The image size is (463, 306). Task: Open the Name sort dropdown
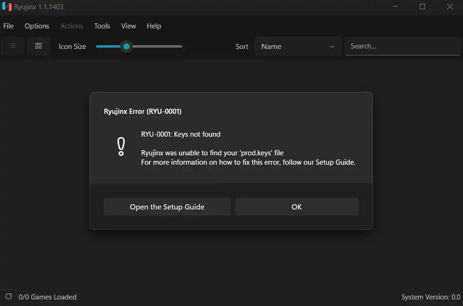click(x=298, y=47)
